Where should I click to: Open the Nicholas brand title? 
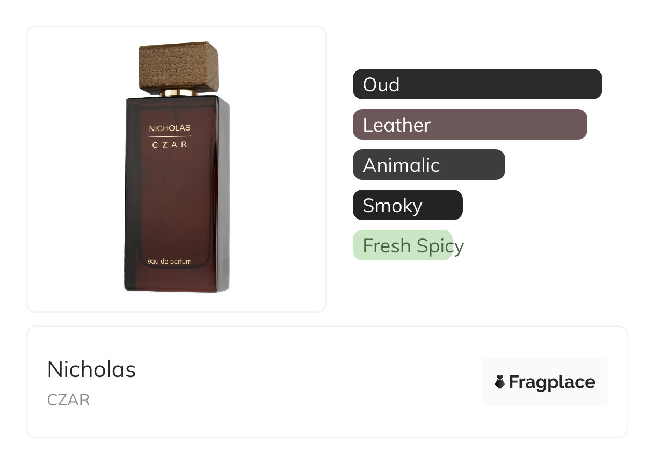(91, 369)
